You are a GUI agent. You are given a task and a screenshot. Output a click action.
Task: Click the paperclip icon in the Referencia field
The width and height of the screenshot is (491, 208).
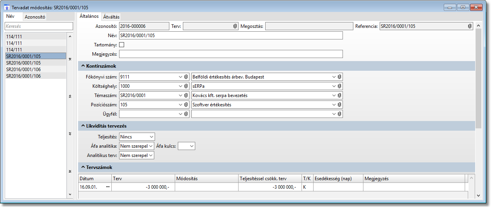[469, 26]
